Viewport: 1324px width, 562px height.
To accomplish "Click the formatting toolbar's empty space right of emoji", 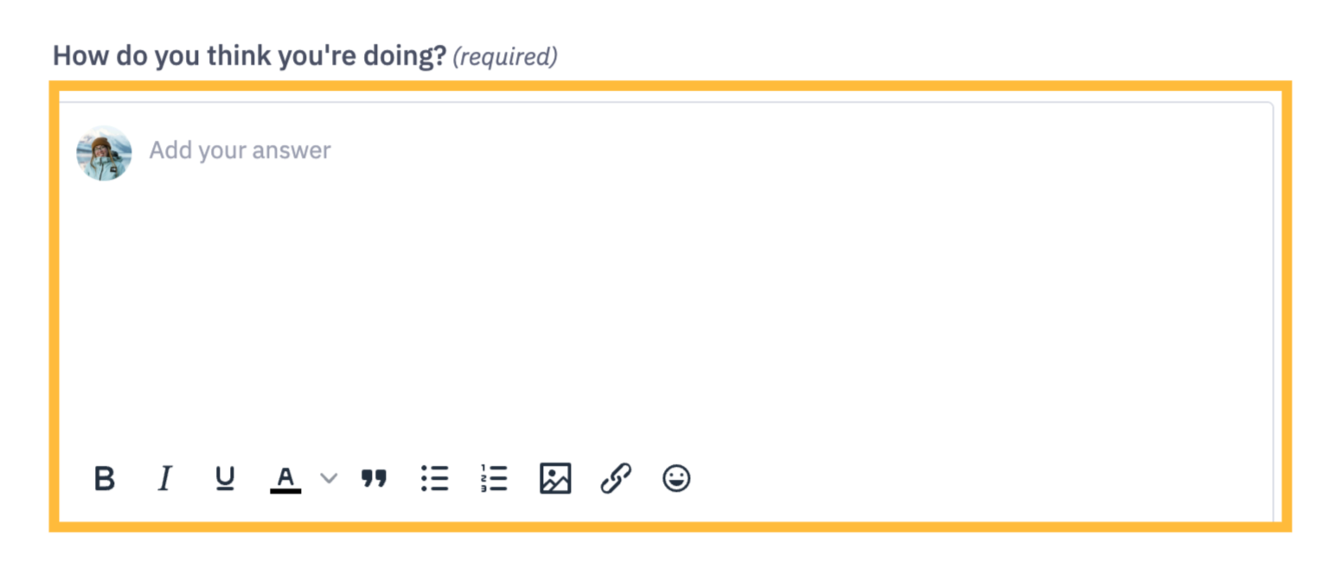I will point(977,478).
